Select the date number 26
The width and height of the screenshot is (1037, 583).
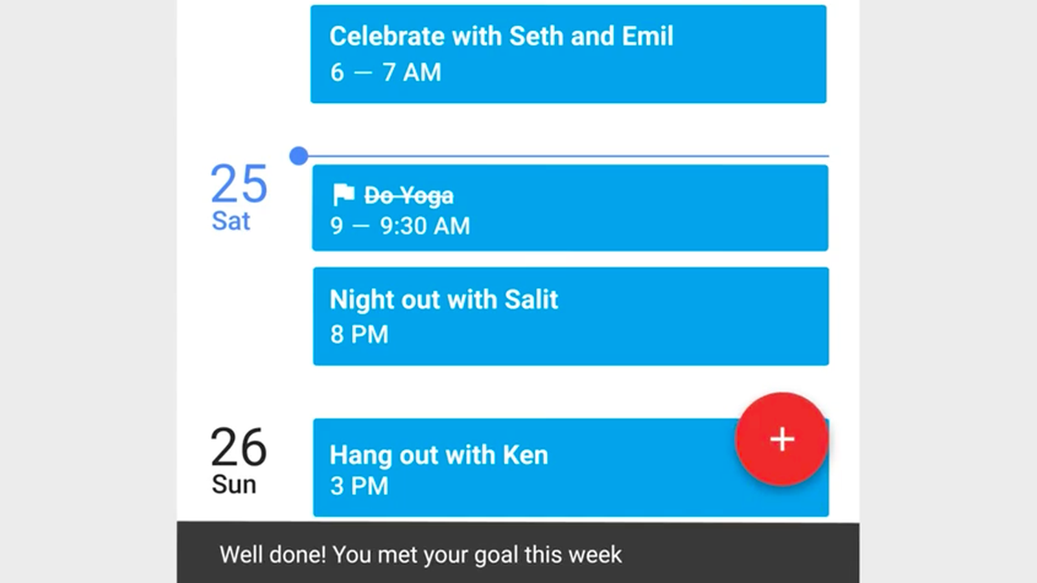(239, 447)
